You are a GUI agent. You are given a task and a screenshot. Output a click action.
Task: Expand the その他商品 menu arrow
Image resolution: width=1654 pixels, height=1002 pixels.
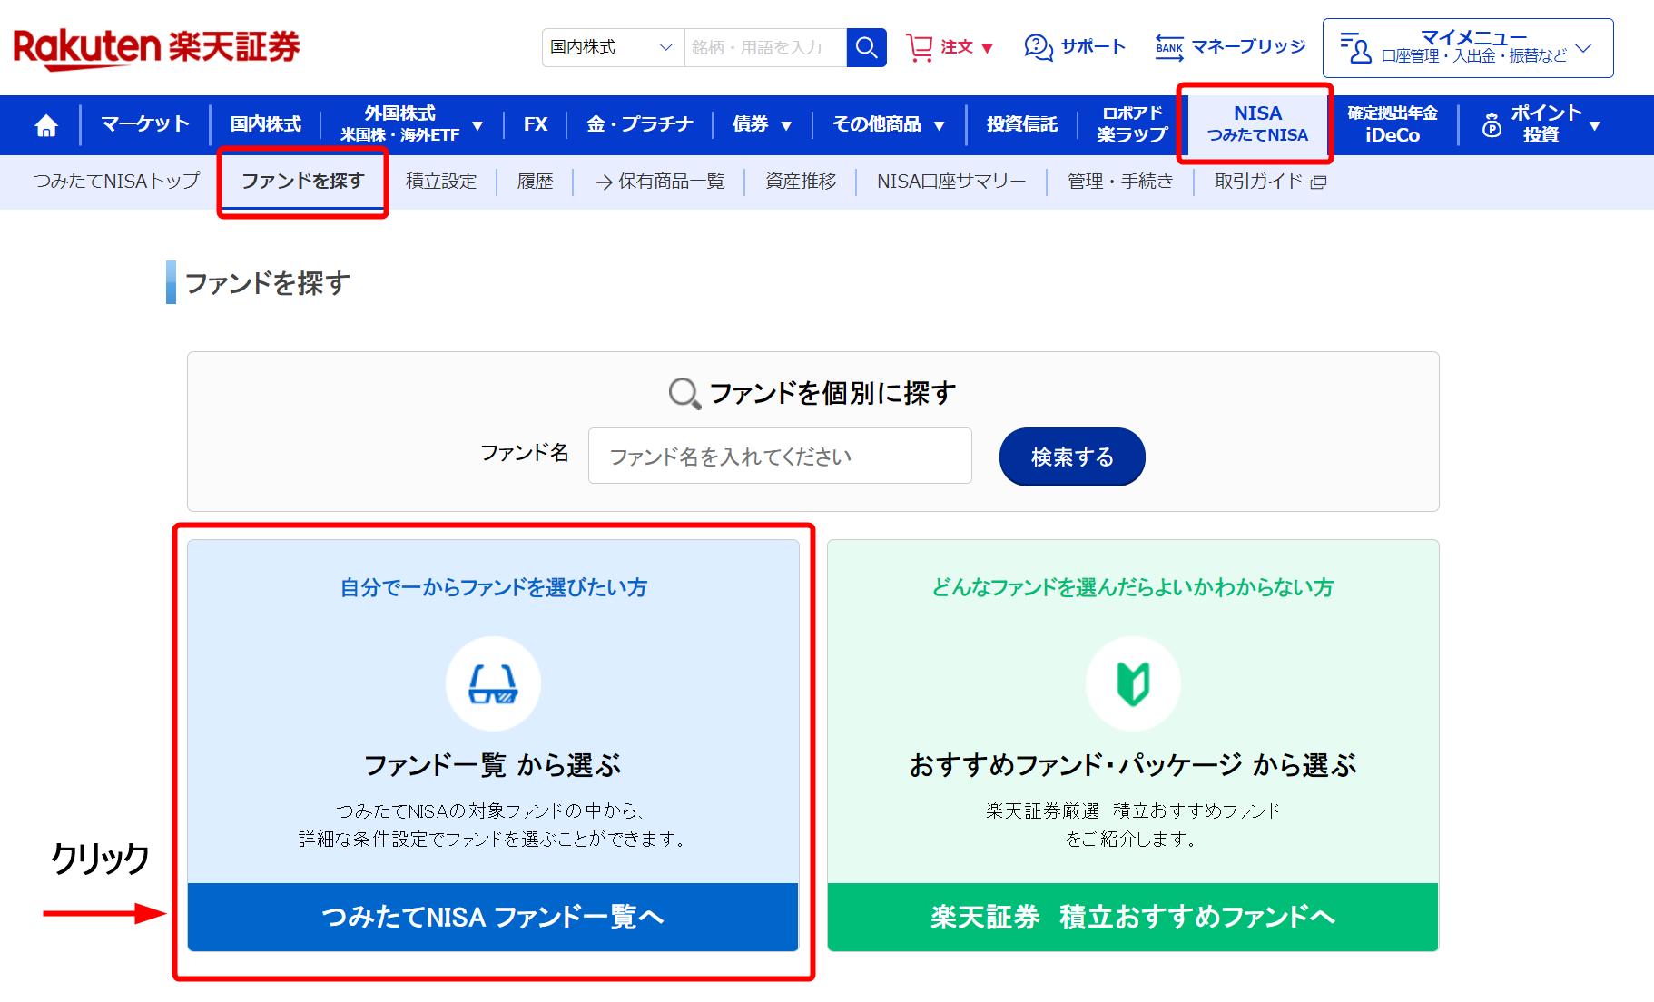coord(940,125)
